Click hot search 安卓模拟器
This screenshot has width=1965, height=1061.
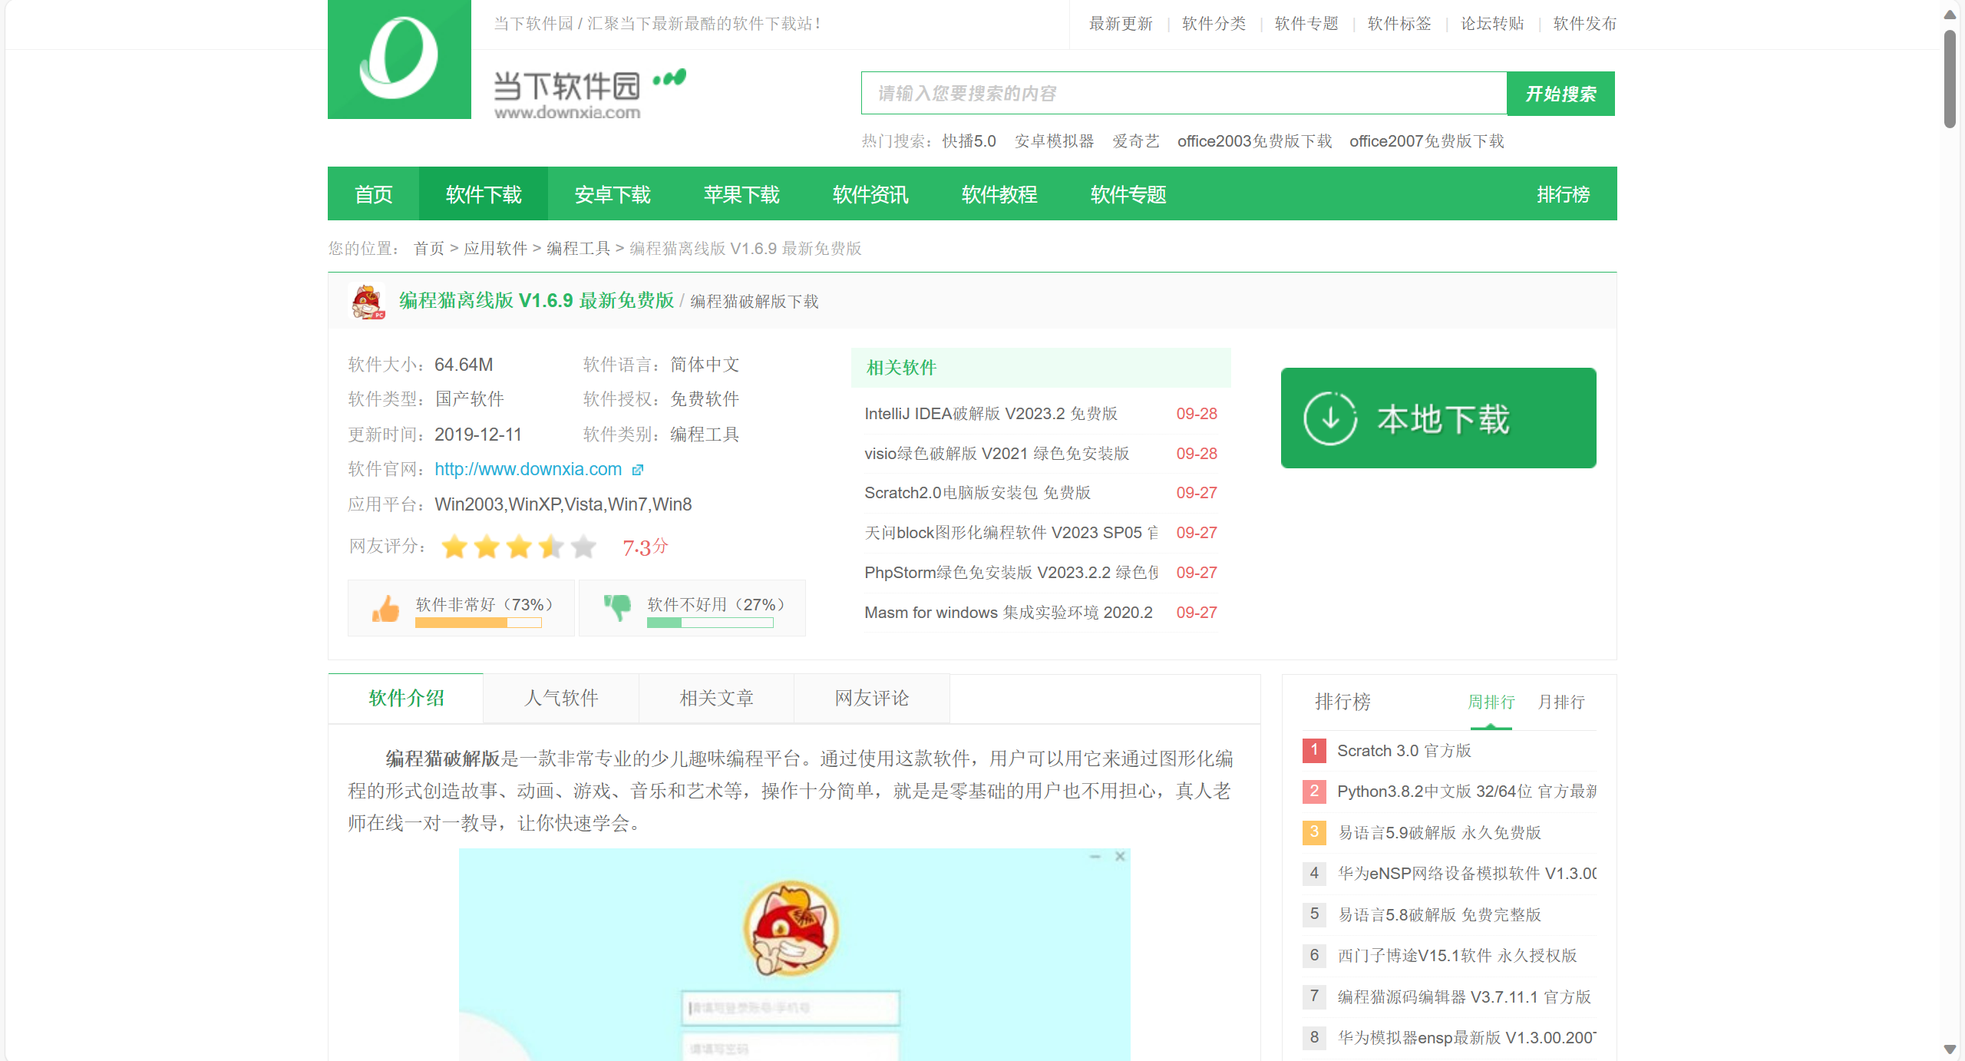(x=1054, y=141)
